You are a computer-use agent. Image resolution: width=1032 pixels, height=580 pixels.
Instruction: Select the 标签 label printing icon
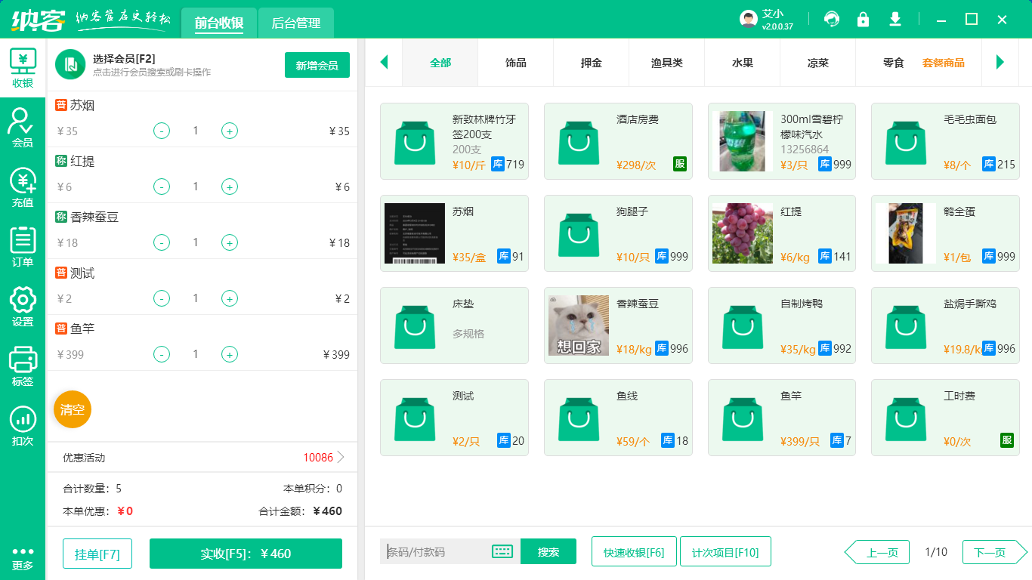[23, 361]
